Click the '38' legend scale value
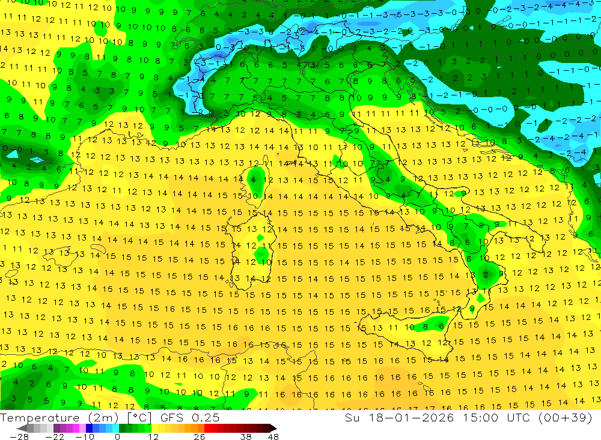 246,437
